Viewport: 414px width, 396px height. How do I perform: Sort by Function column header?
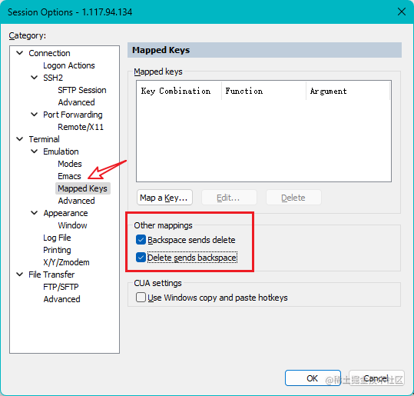(x=263, y=91)
